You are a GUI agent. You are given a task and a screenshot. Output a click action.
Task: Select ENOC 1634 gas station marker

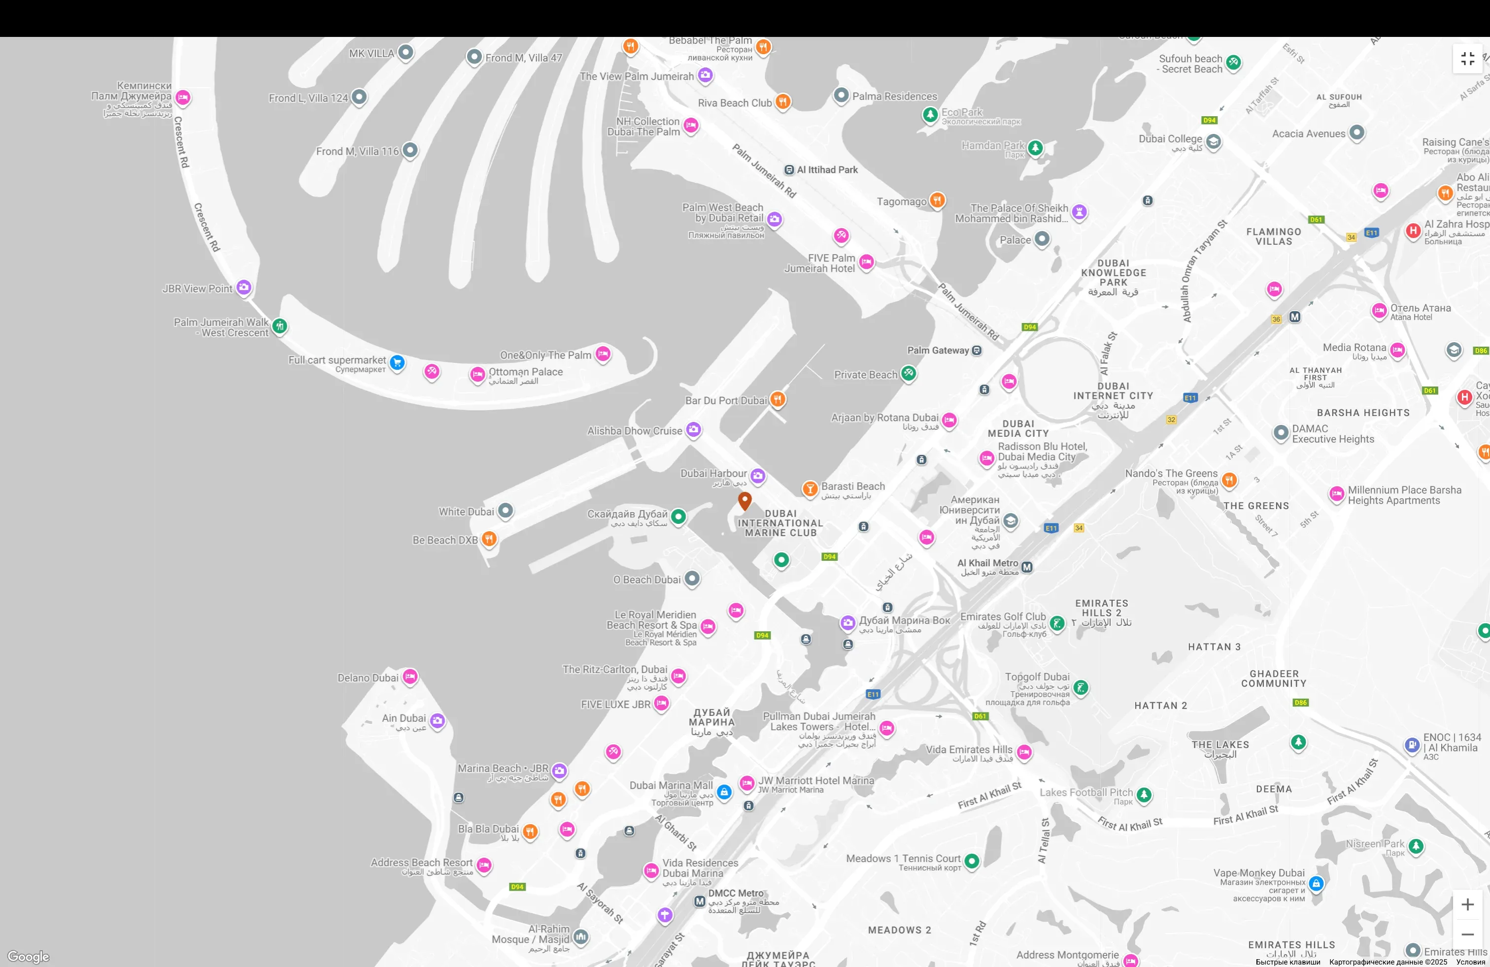tap(1412, 744)
